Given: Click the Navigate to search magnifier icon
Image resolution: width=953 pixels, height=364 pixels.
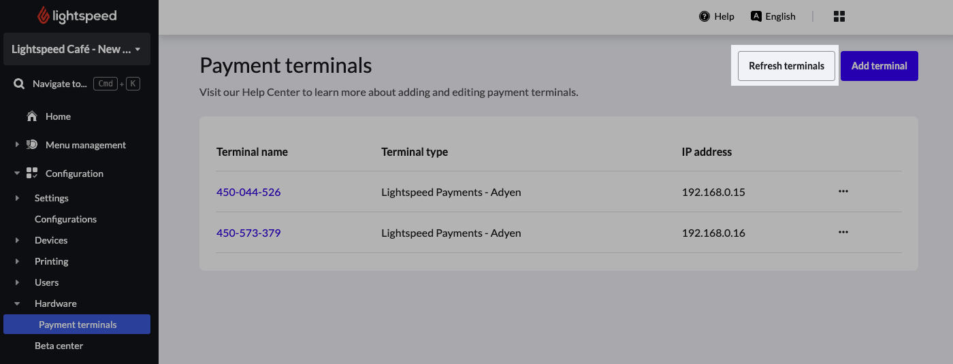Looking at the screenshot, I should coord(20,84).
